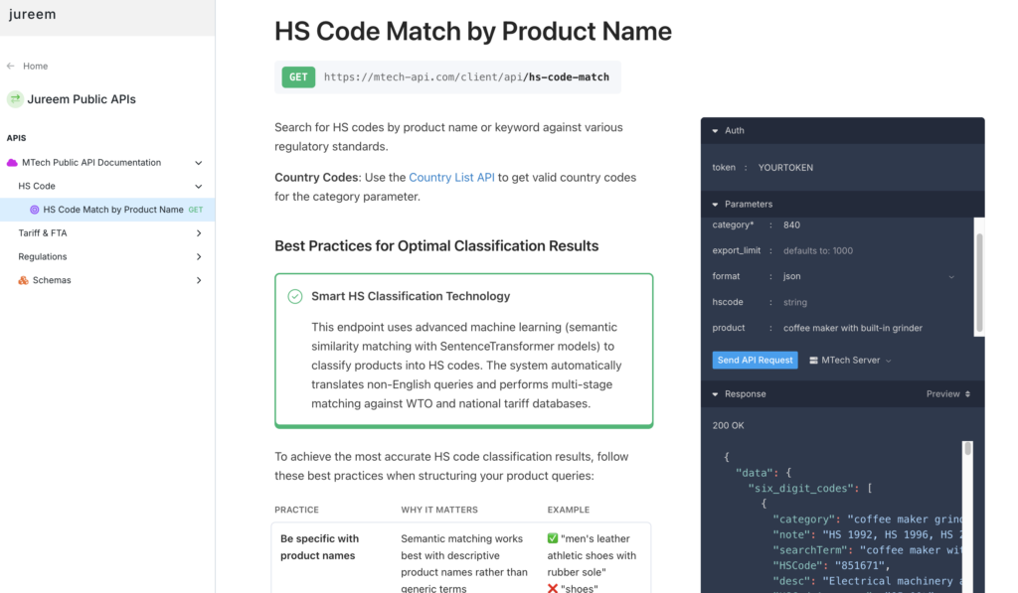Image resolution: width=1018 pixels, height=593 pixels.
Task: Click the green GET method badge
Action: 298,77
